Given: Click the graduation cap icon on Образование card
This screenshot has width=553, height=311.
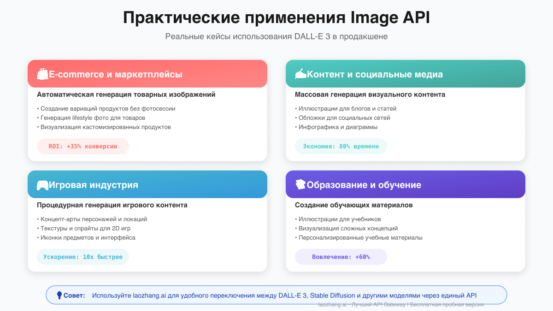Looking at the screenshot, I should tap(300, 184).
